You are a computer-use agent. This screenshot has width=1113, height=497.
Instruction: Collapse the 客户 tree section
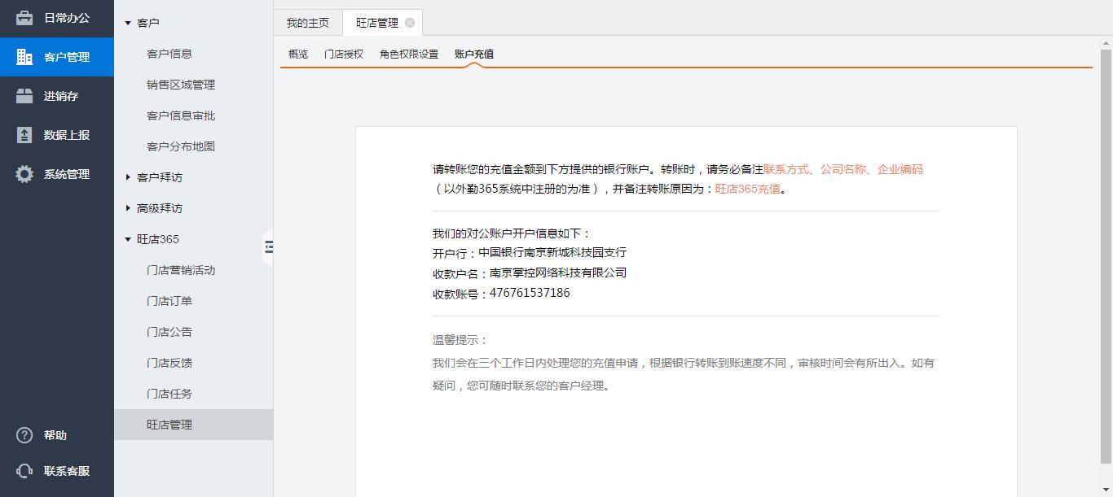128,23
